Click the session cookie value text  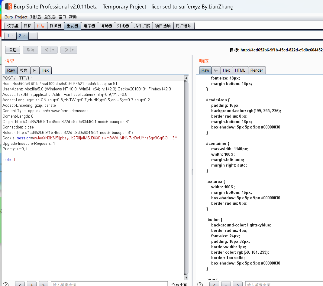[105, 138]
